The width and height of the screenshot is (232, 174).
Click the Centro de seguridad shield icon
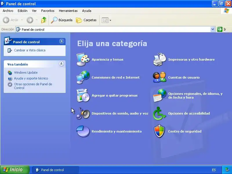point(159,131)
